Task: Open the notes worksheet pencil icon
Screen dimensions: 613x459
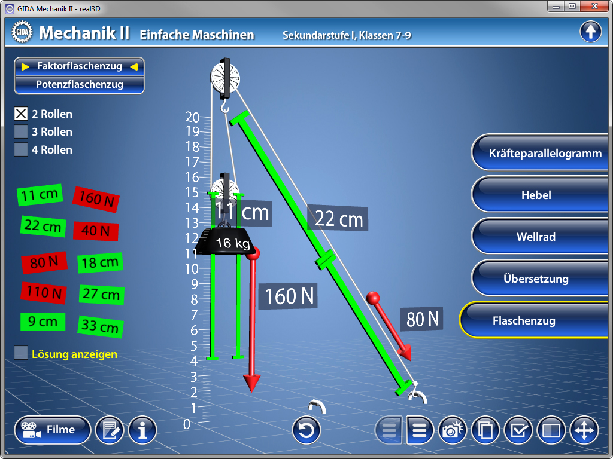Action: (110, 430)
